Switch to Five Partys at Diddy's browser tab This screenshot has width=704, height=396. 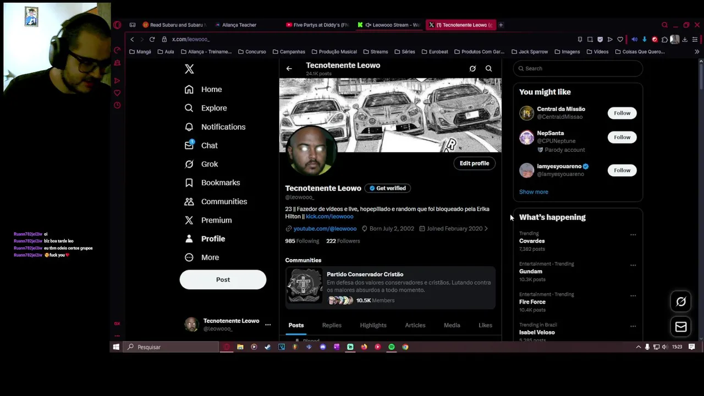pyautogui.click(x=318, y=25)
